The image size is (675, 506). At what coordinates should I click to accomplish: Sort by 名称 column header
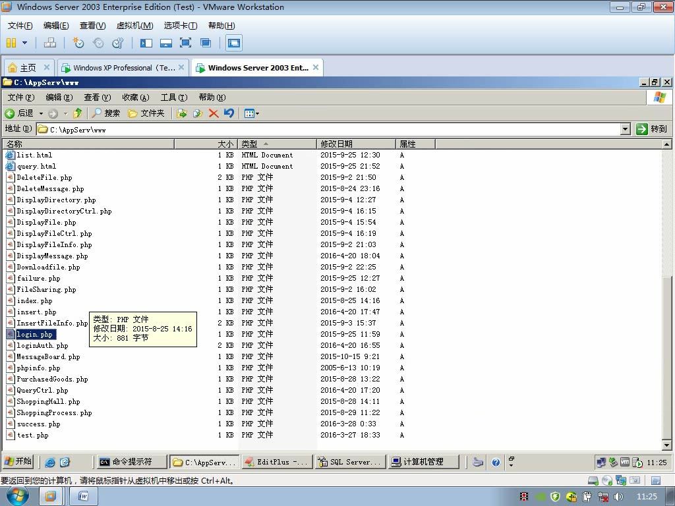[88, 144]
